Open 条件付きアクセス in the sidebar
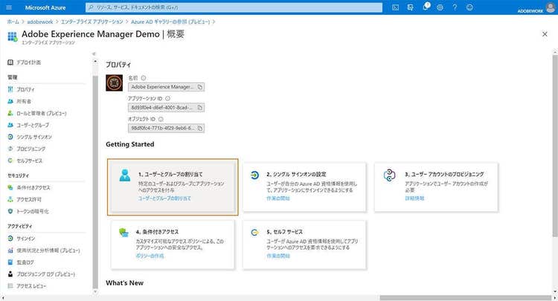 tap(33, 187)
